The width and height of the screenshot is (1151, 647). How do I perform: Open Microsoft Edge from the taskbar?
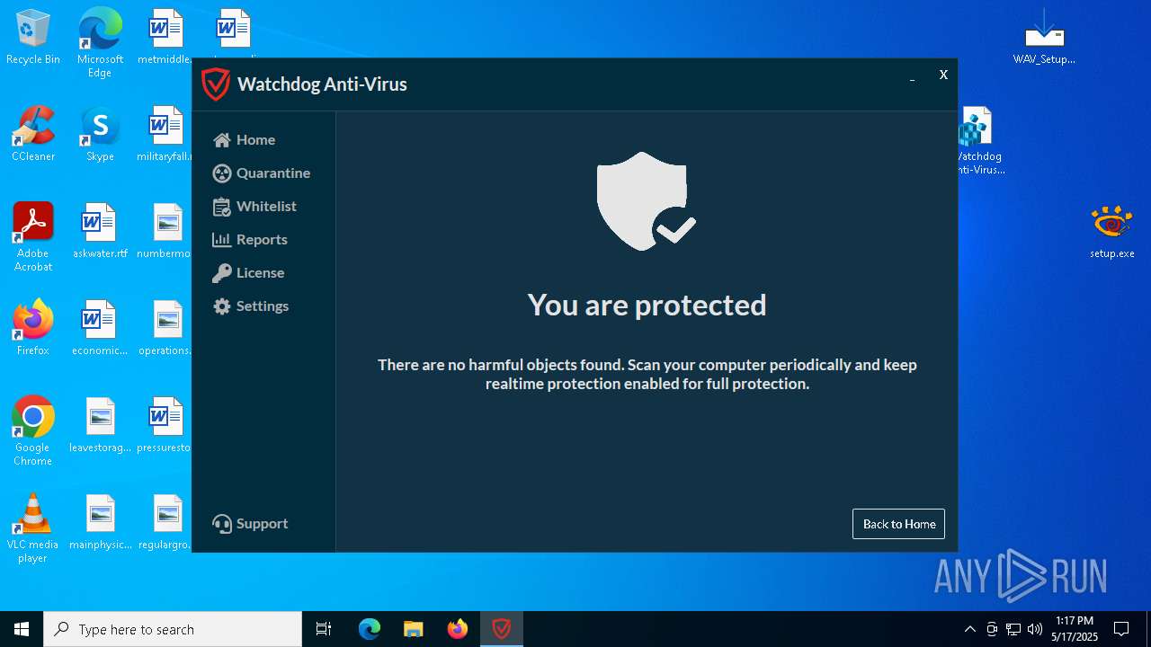coord(370,629)
